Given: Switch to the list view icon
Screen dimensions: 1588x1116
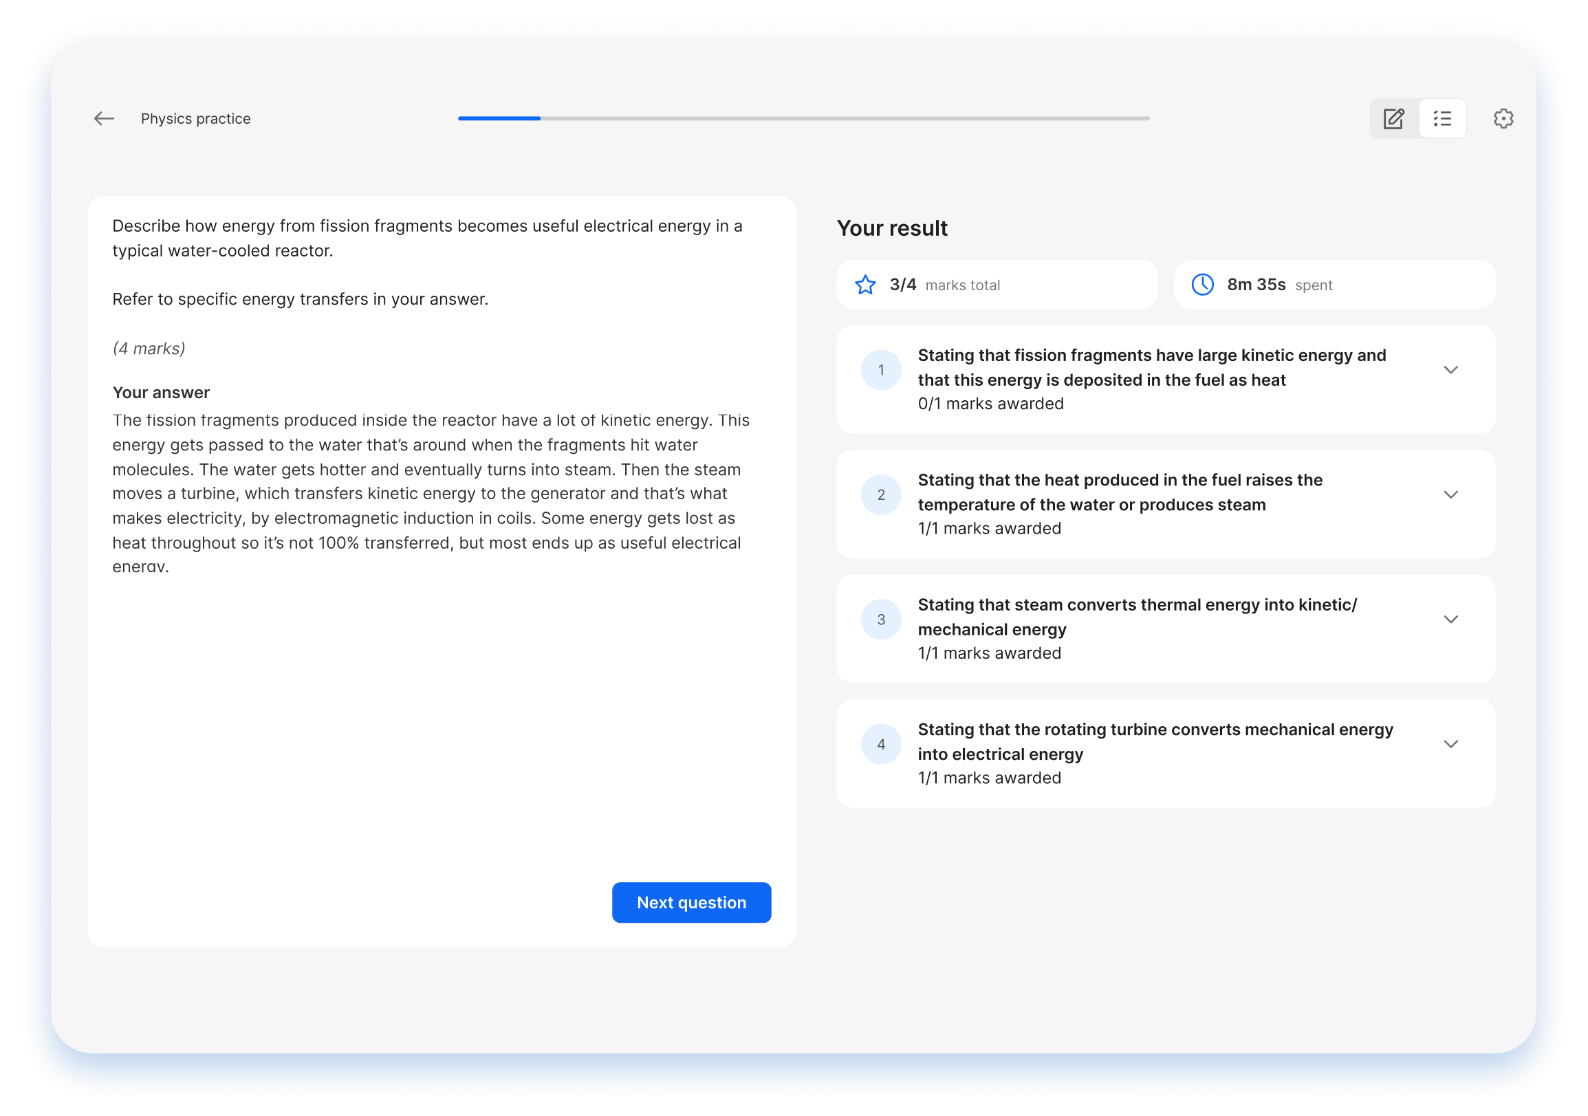Looking at the screenshot, I should [x=1442, y=119].
